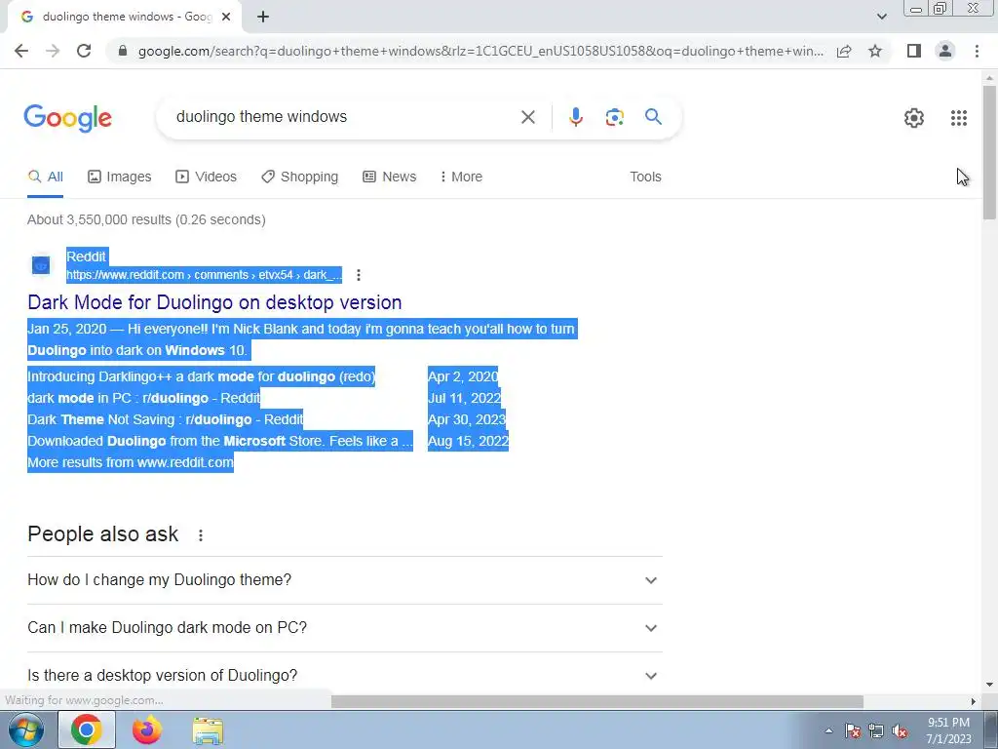The image size is (998, 749).
Task: Switch to the Images tab
Action: click(120, 177)
